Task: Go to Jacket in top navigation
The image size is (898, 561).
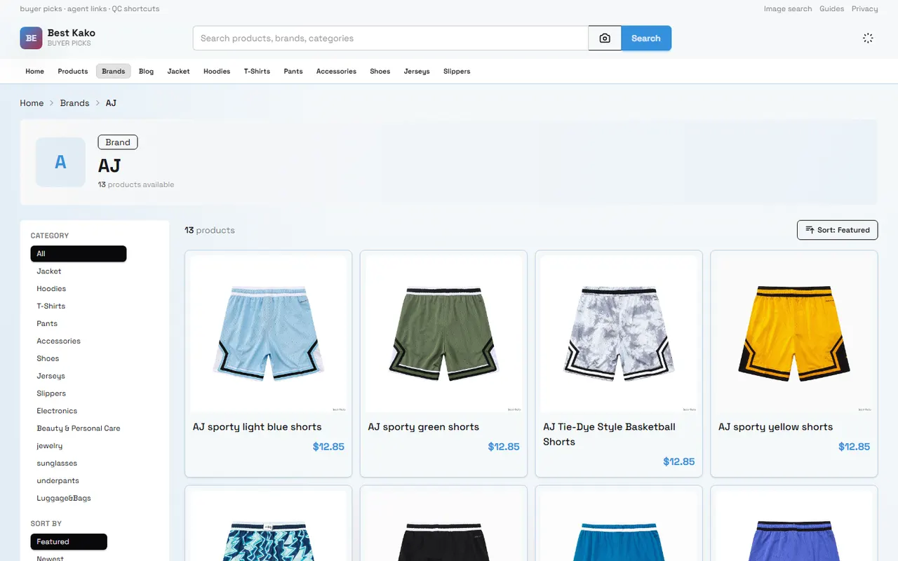Action: coord(179,72)
